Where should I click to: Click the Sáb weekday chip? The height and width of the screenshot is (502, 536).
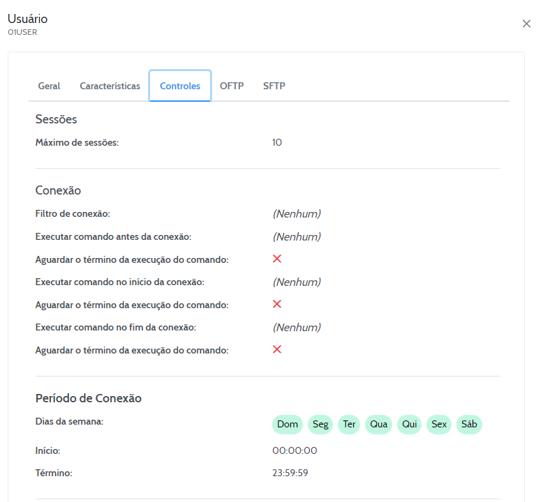click(469, 425)
